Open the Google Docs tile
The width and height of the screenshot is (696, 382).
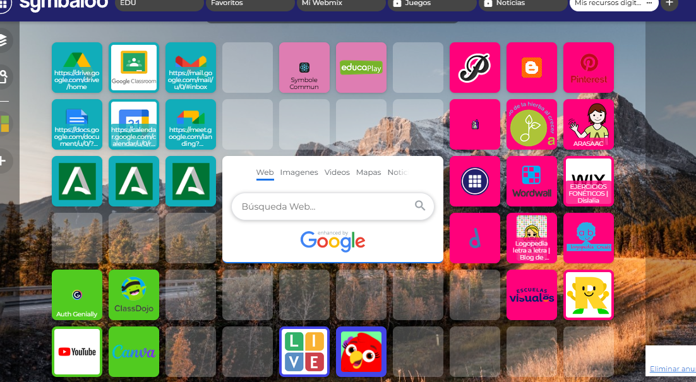77,124
